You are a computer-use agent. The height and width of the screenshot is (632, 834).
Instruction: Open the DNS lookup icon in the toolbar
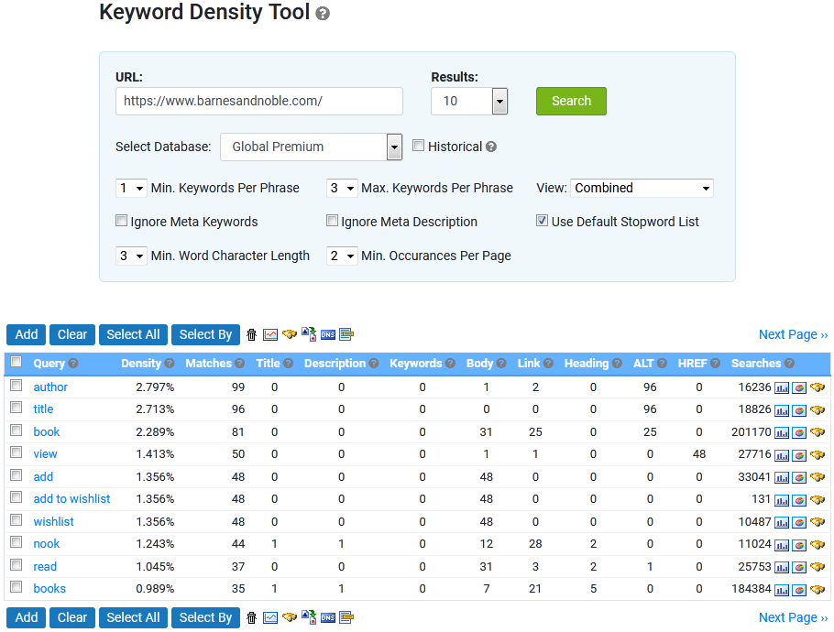click(328, 334)
